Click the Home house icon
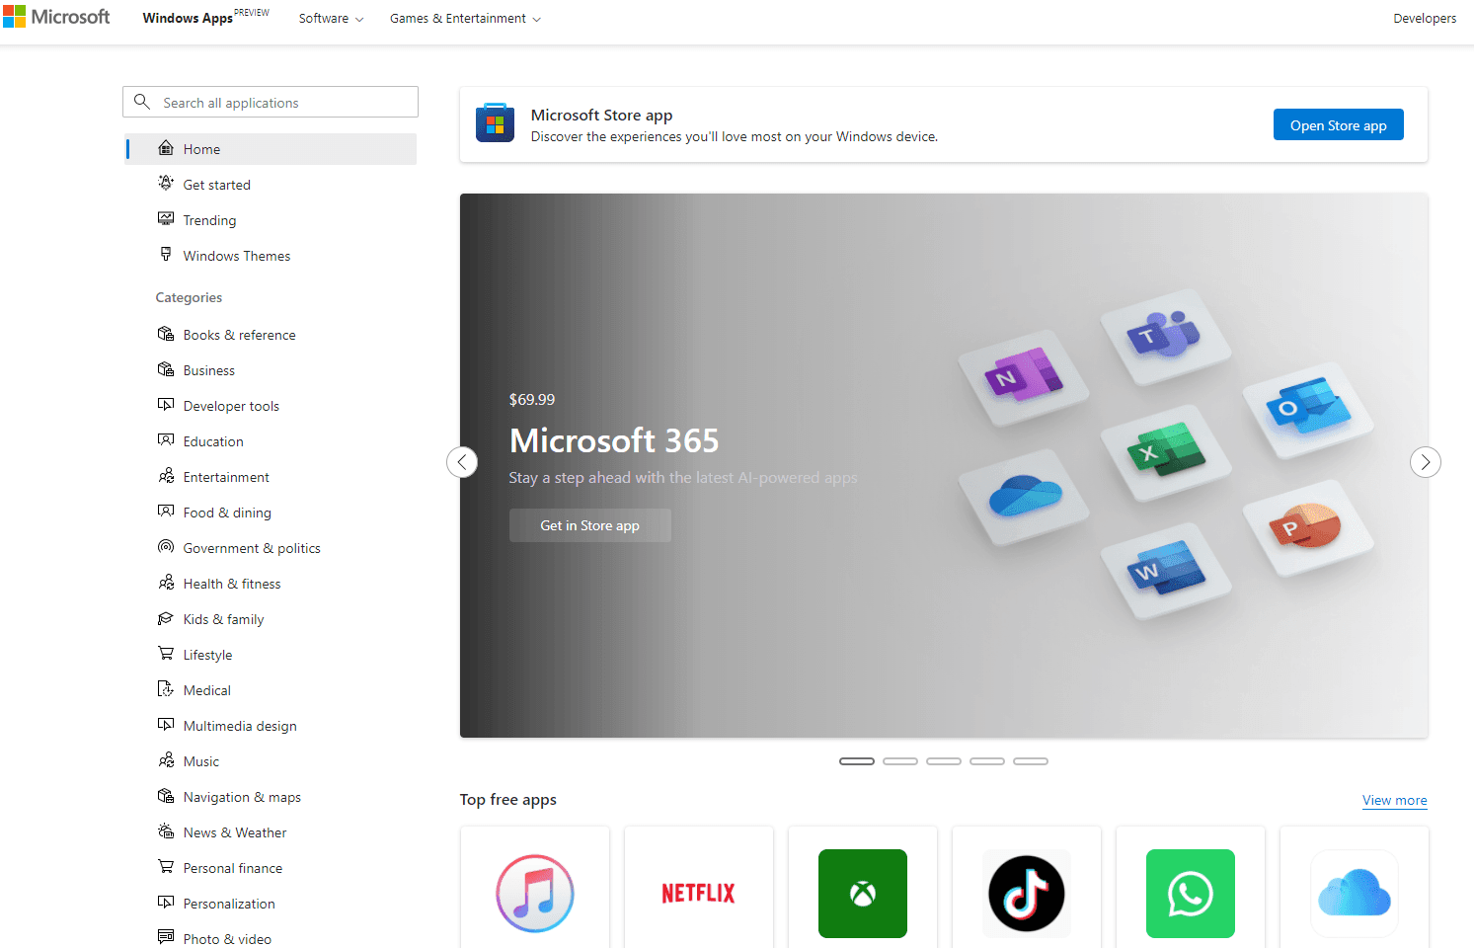This screenshot has height=948, width=1474. click(166, 148)
